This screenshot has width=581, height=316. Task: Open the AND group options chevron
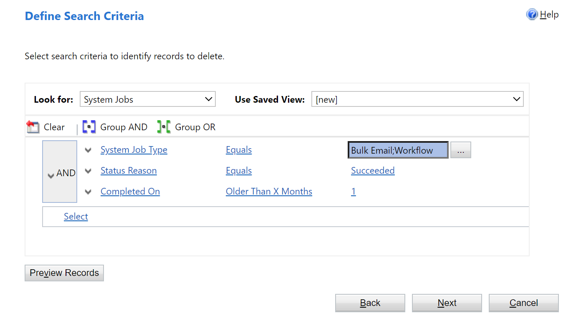(x=51, y=175)
